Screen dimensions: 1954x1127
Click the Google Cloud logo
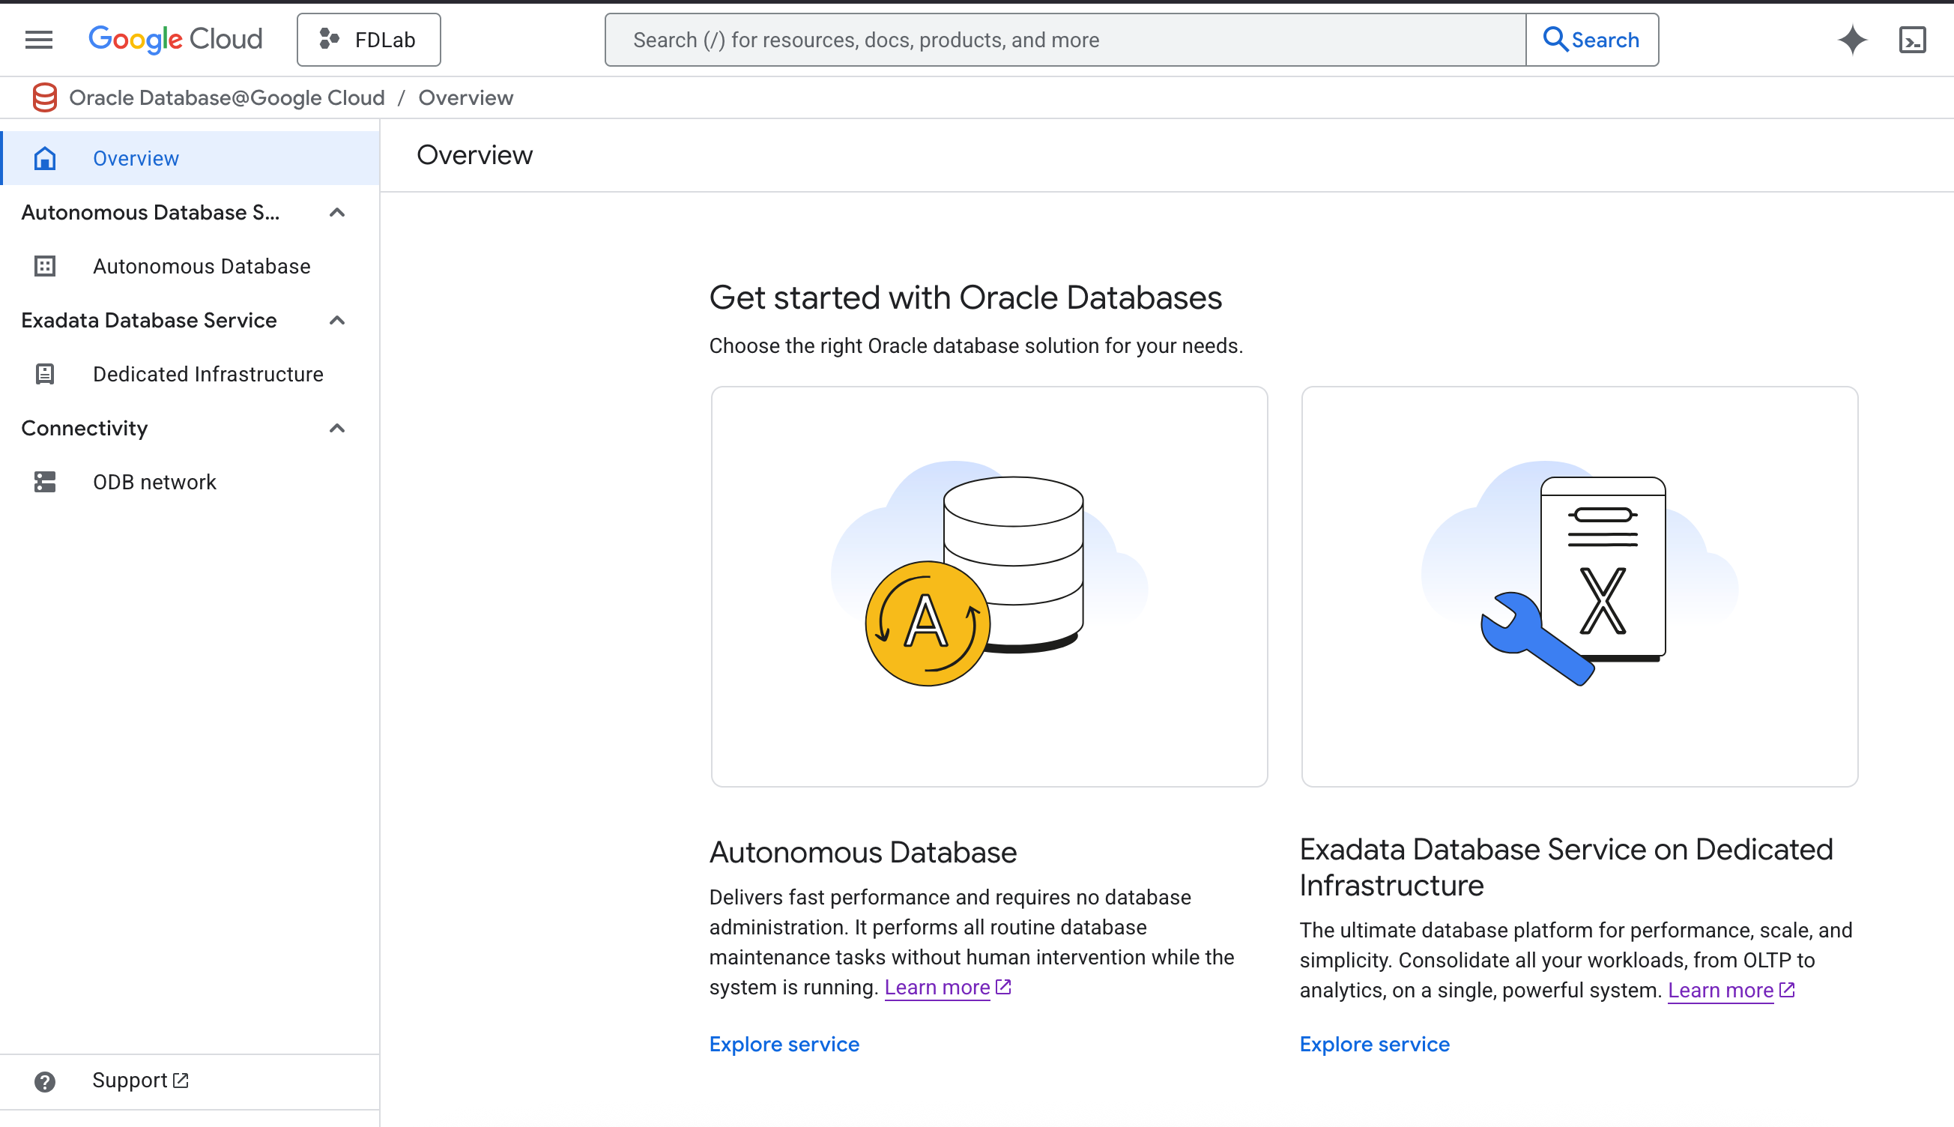click(175, 40)
